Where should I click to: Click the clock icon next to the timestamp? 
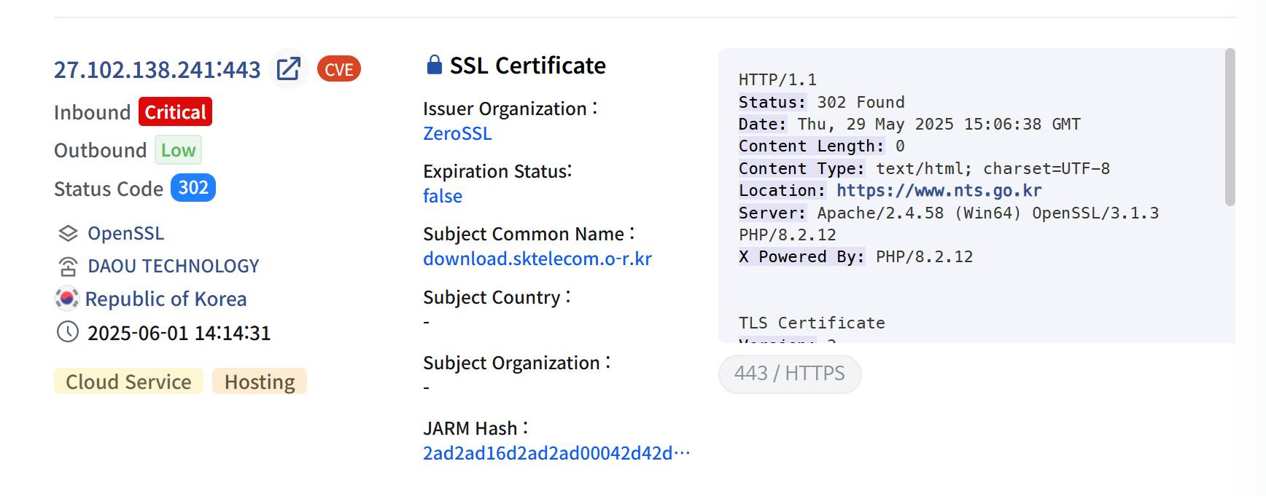[68, 332]
